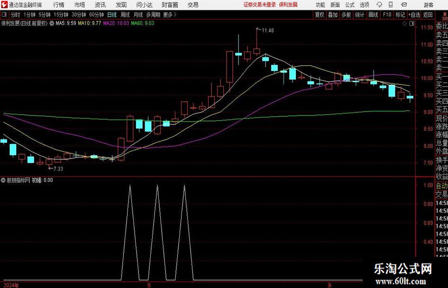Click the 自动 label in side panel
This screenshot has height=288, width=448.
pyautogui.click(x=442, y=186)
